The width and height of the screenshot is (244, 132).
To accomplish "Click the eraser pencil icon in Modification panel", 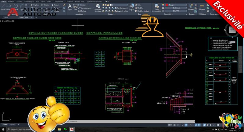I will [x=64, y=5].
